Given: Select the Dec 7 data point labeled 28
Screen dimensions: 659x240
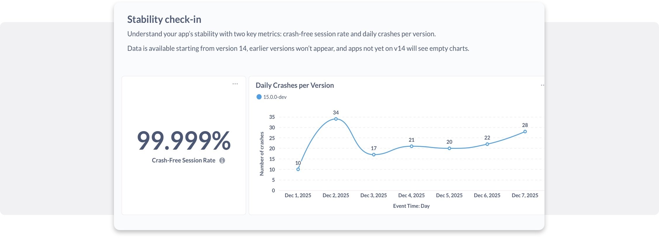Looking at the screenshot, I should (x=525, y=132).
